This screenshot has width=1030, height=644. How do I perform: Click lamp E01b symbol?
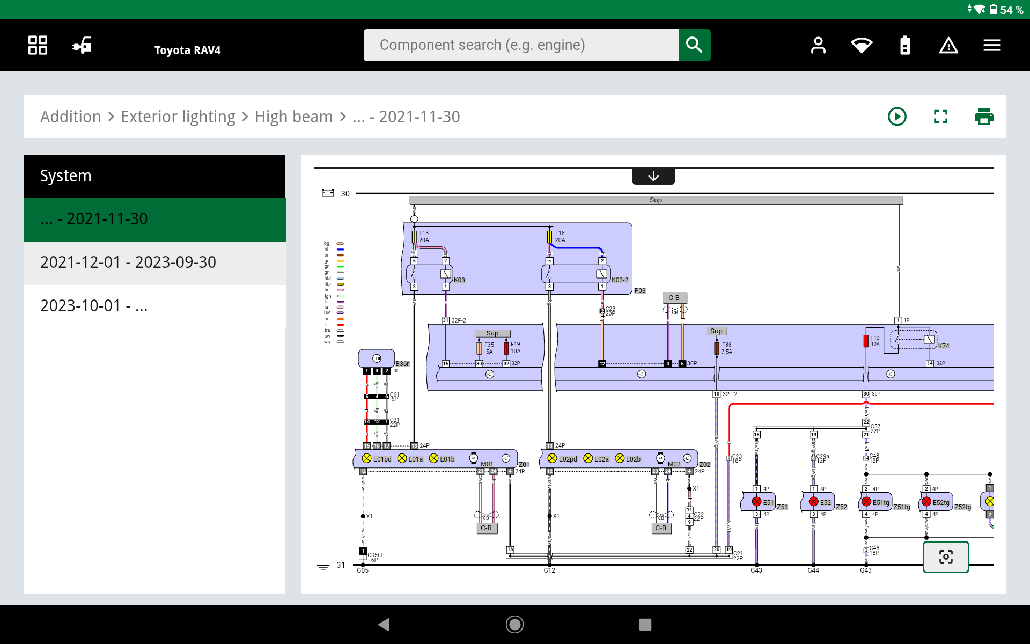[434, 458]
